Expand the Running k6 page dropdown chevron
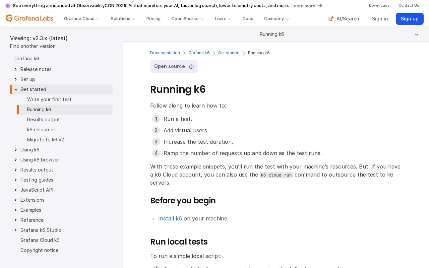This screenshot has width=429, height=268. click(417, 35)
